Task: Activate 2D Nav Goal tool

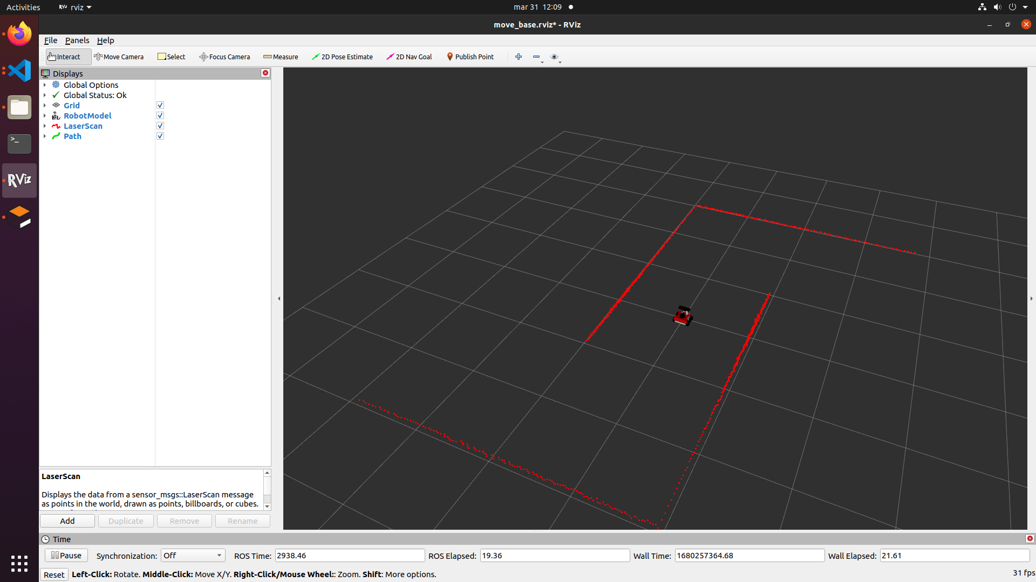Action: pyautogui.click(x=409, y=57)
